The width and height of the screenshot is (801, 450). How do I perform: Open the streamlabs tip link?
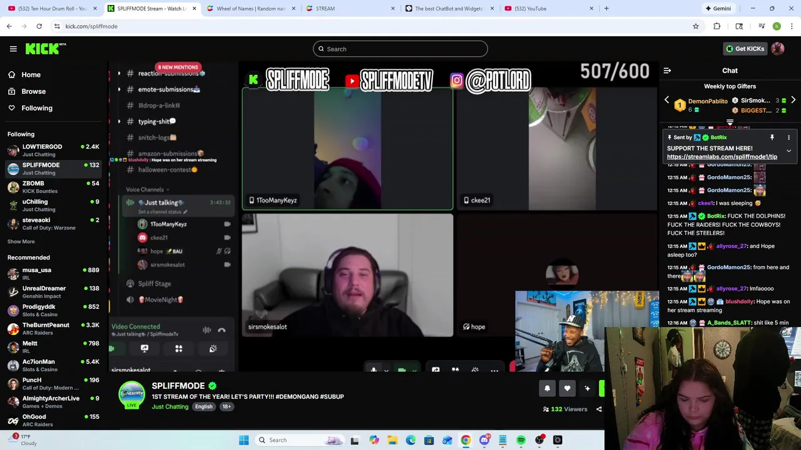coord(722,157)
